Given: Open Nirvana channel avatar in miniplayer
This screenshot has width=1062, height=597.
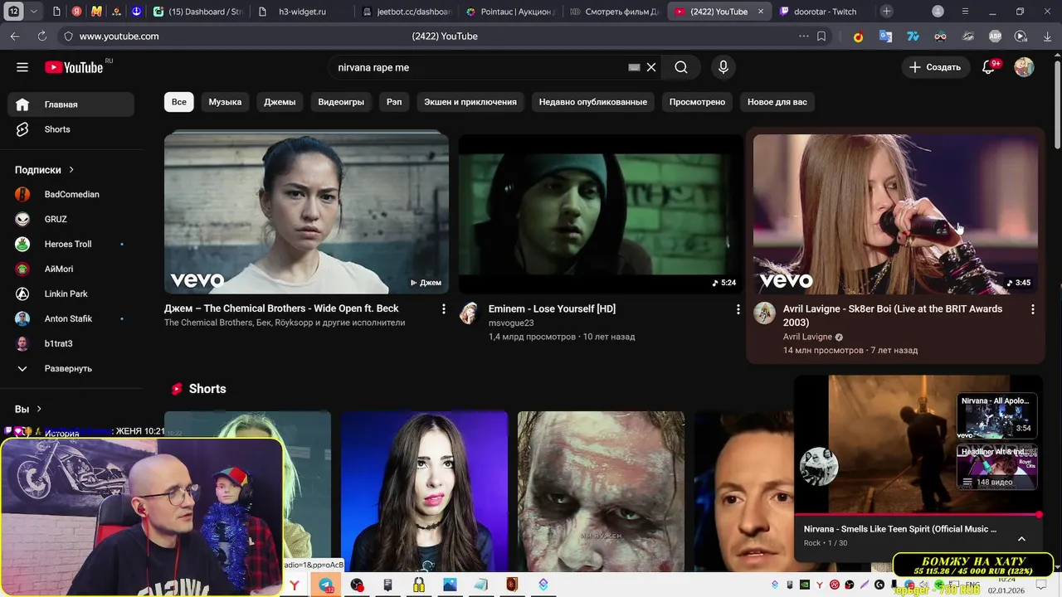Looking at the screenshot, I should click(x=819, y=466).
